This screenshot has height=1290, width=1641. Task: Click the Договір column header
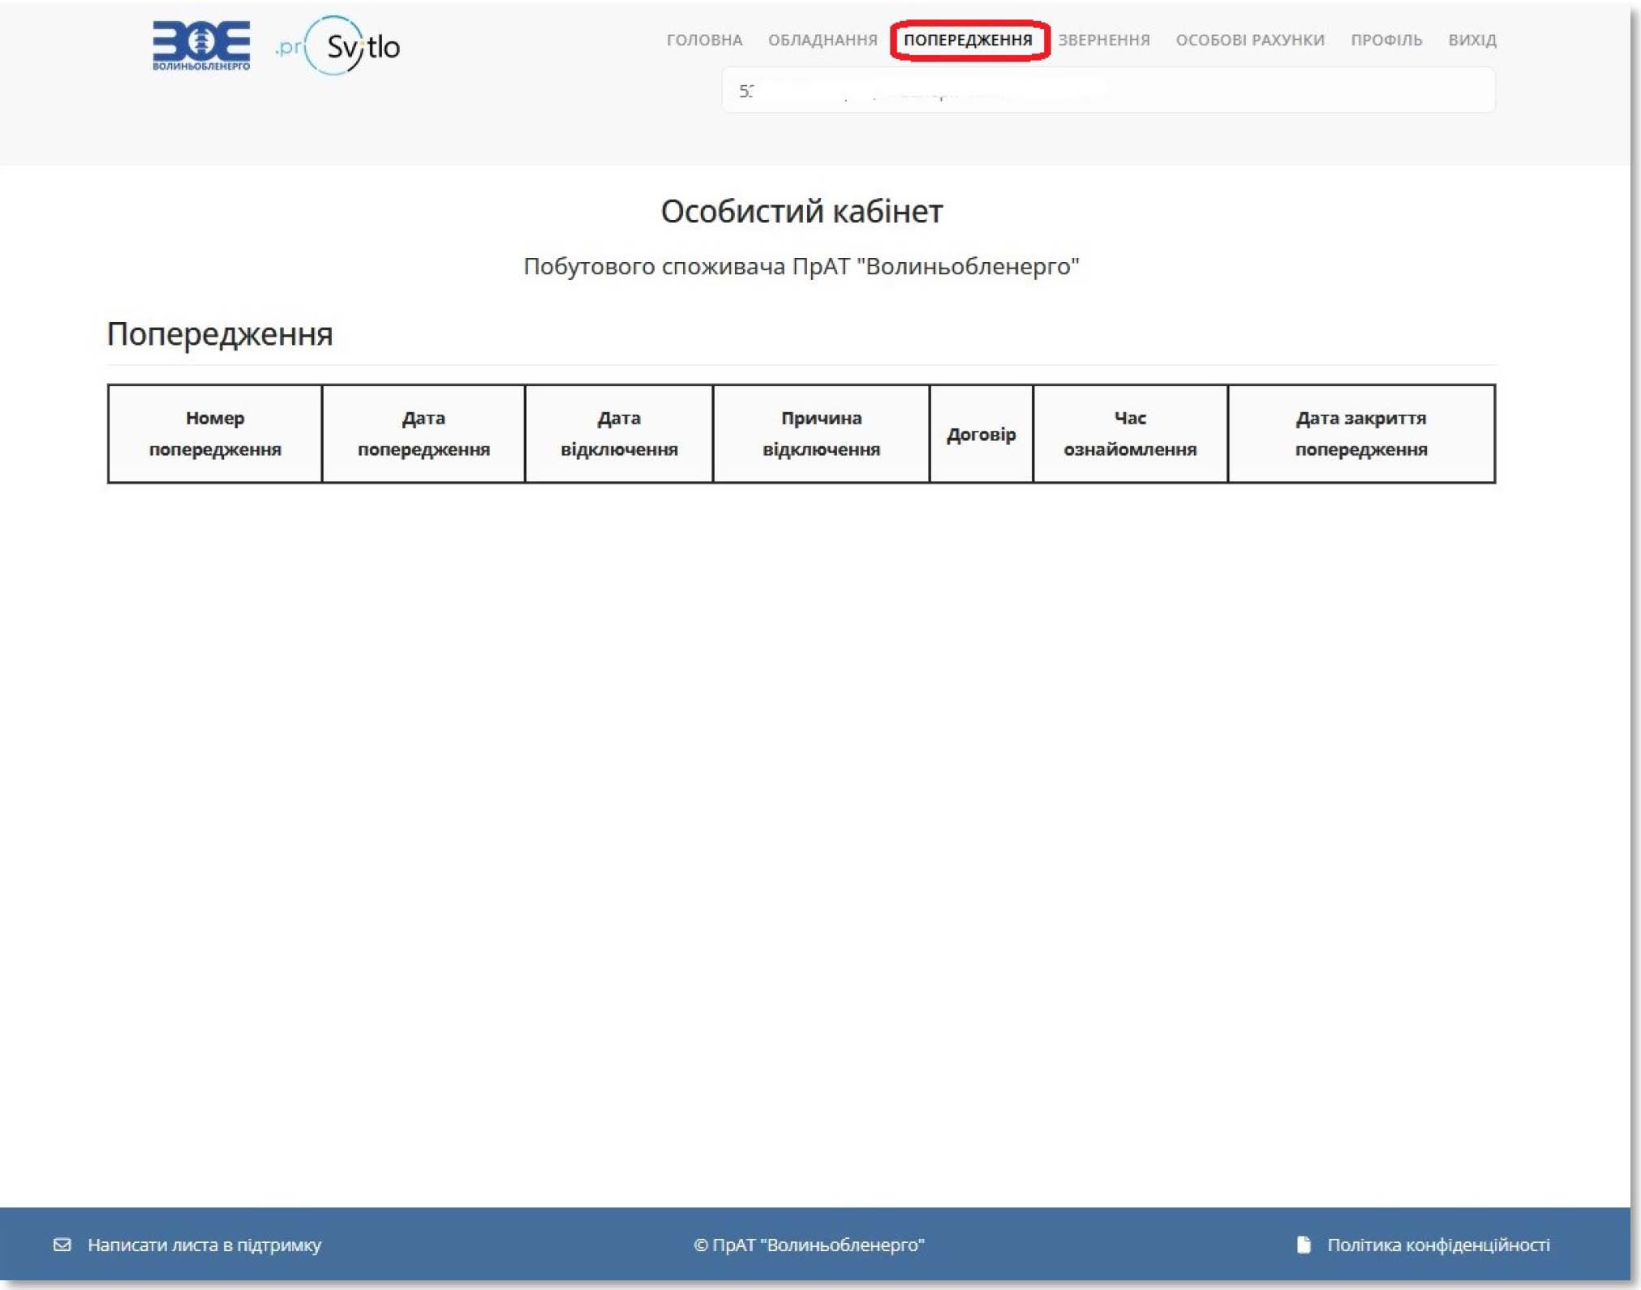(981, 434)
